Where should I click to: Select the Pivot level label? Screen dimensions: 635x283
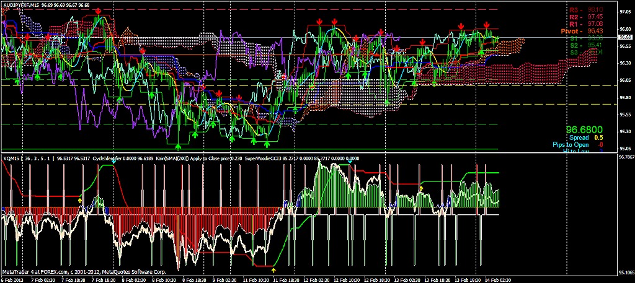point(574,30)
